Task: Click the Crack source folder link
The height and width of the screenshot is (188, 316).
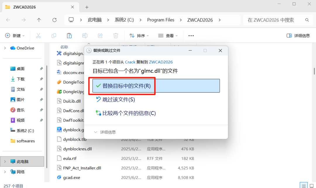Action: tap(130, 62)
